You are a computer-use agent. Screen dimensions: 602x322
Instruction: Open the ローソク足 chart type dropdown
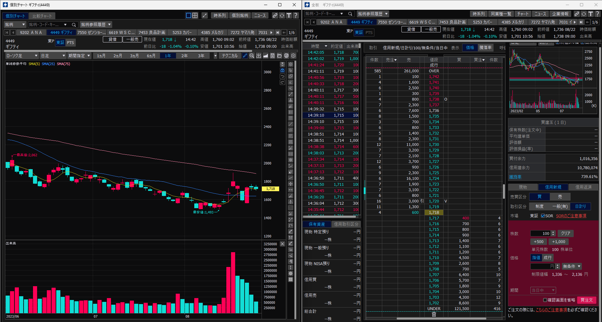tap(22, 56)
